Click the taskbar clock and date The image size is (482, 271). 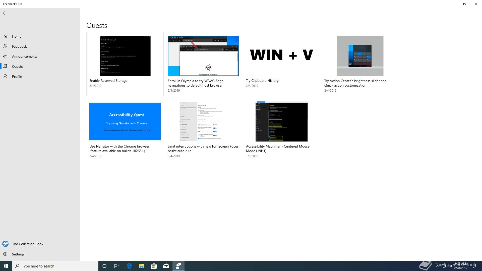pos(460,266)
